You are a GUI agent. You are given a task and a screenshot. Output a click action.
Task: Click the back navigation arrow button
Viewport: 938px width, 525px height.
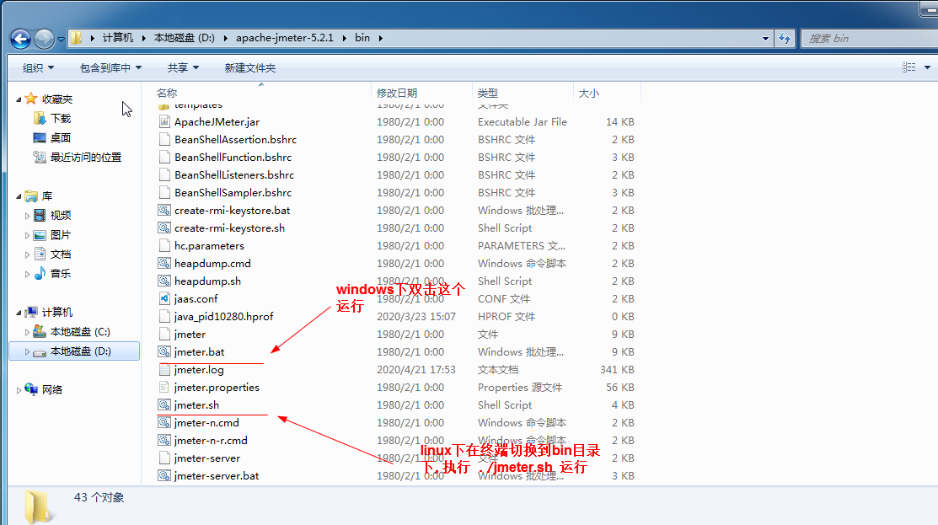coord(20,39)
